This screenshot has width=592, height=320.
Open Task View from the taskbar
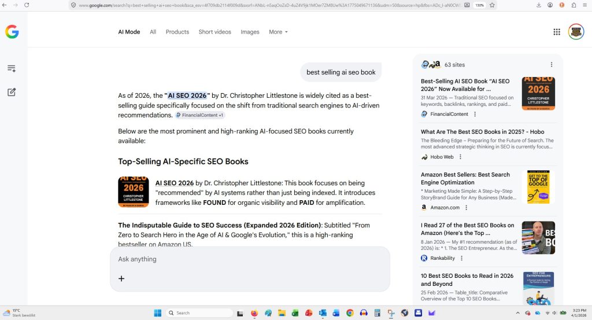240,313
